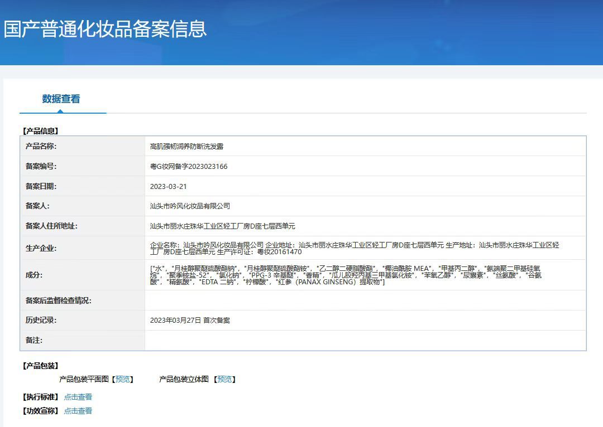Click the 备案人 label cell
Screen dimensions: 603x427
(x=82, y=206)
